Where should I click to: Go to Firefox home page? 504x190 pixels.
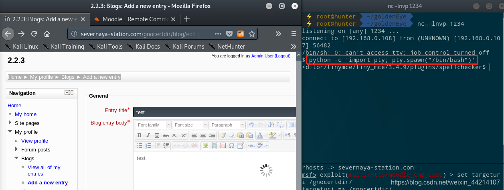point(47,34)
